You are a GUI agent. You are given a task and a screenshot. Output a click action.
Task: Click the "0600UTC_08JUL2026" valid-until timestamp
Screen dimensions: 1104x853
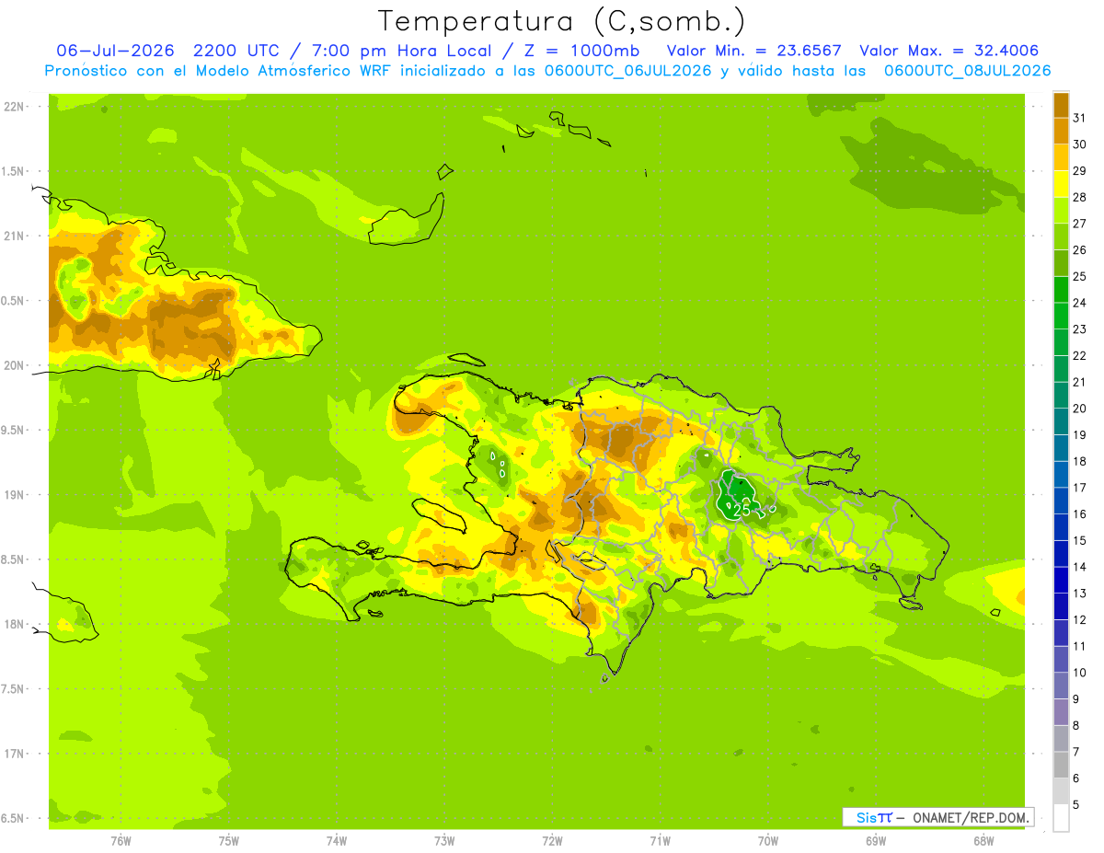point(967,71)
